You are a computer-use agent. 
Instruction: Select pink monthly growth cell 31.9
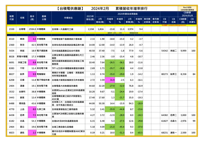tap(110, 80)
